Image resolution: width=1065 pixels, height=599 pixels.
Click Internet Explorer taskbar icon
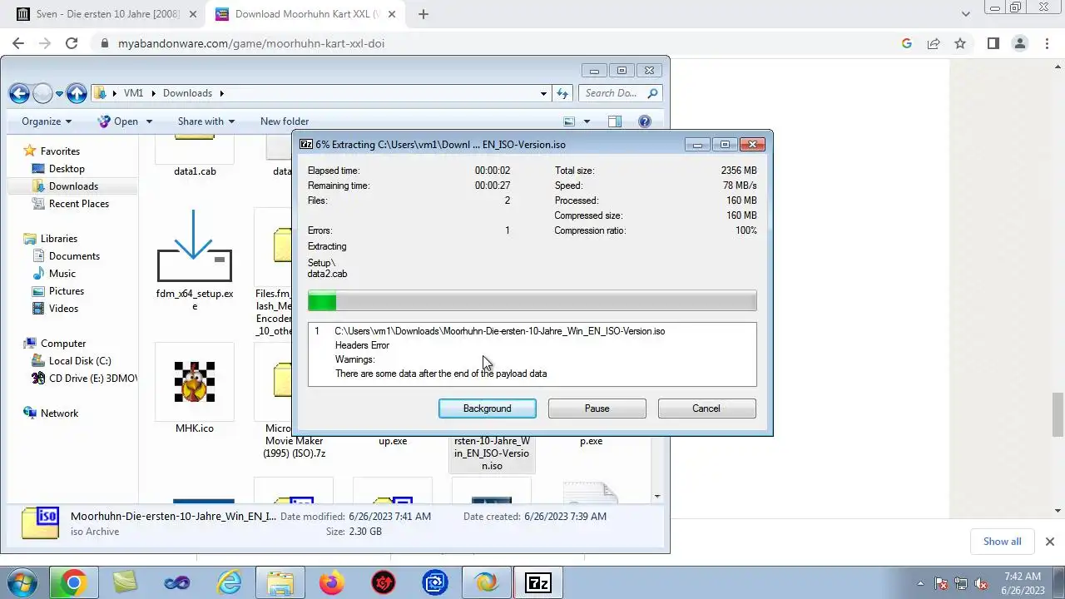[228, 583]
